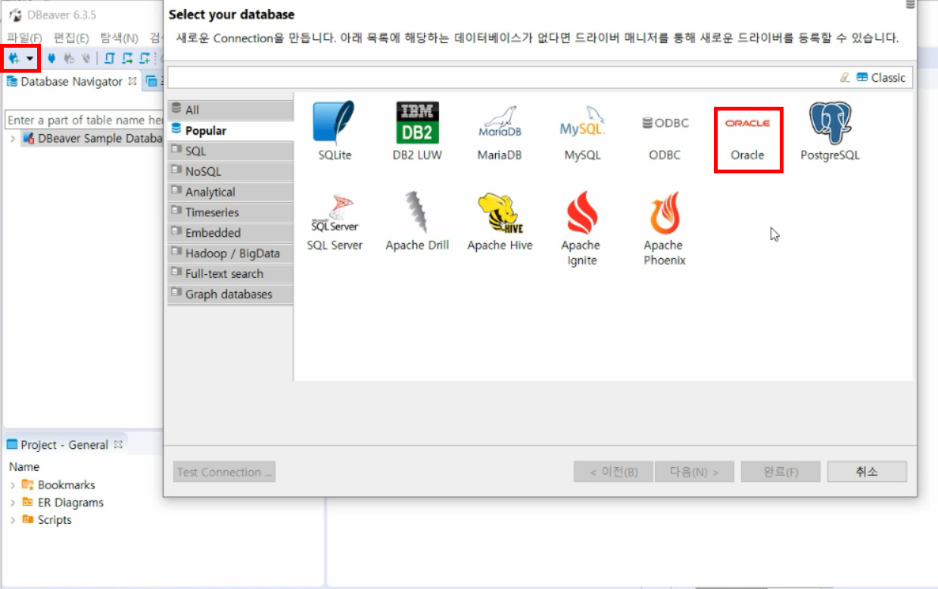Close the Database Navigator tab
The height and width of the screenshot is (589, 938).
coord(132,80)
